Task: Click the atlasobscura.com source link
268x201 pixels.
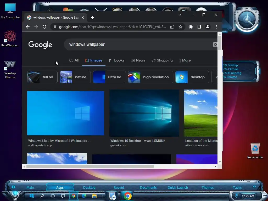Action: (x=197, y=145)
